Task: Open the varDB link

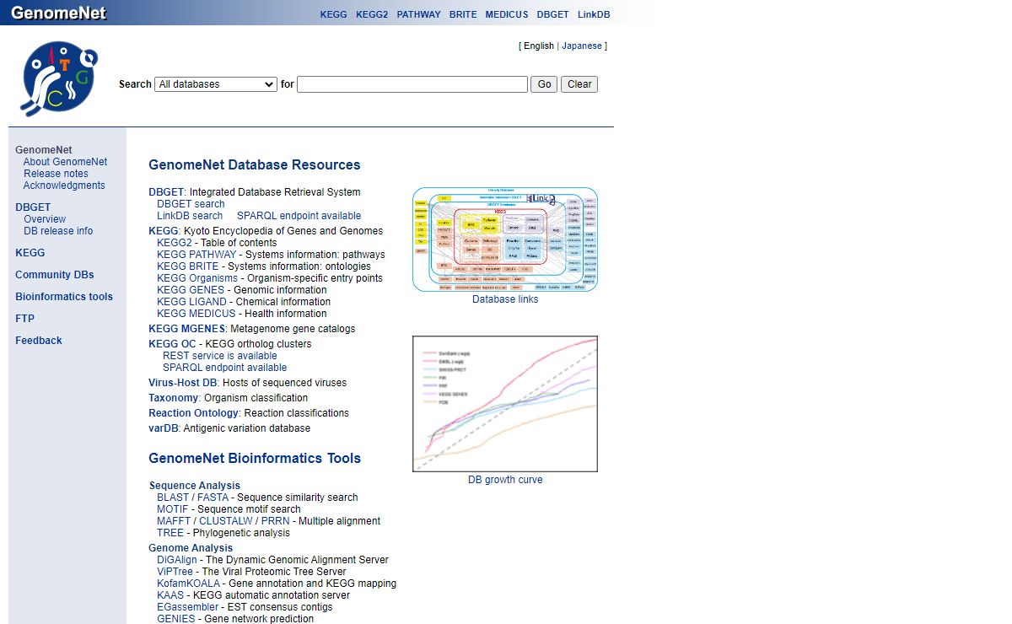Action: 164,428
